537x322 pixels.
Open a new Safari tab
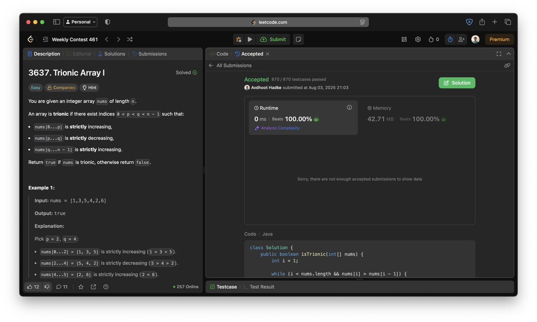click(494, 22)
